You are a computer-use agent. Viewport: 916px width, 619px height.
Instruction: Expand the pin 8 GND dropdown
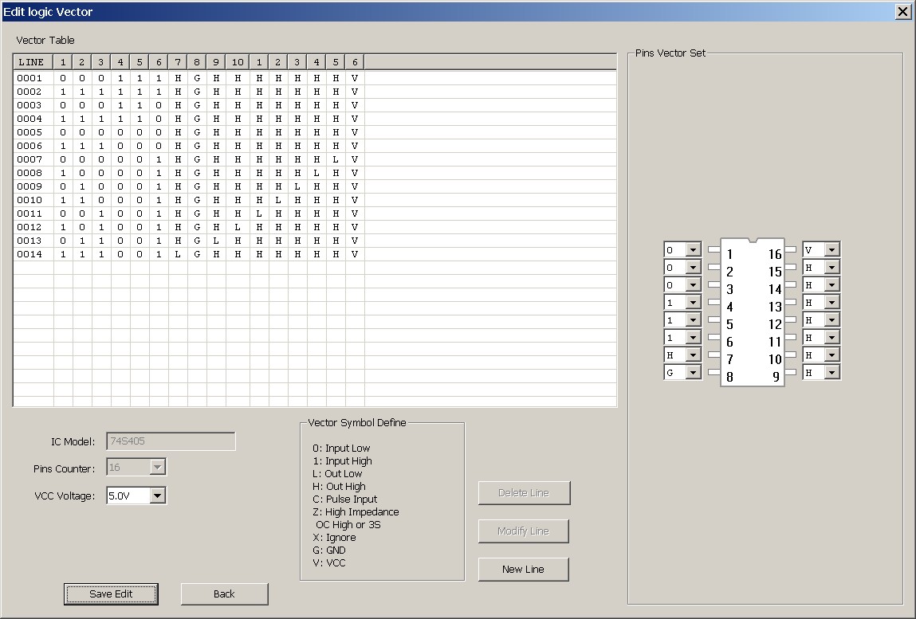click(x=693, y=373)
